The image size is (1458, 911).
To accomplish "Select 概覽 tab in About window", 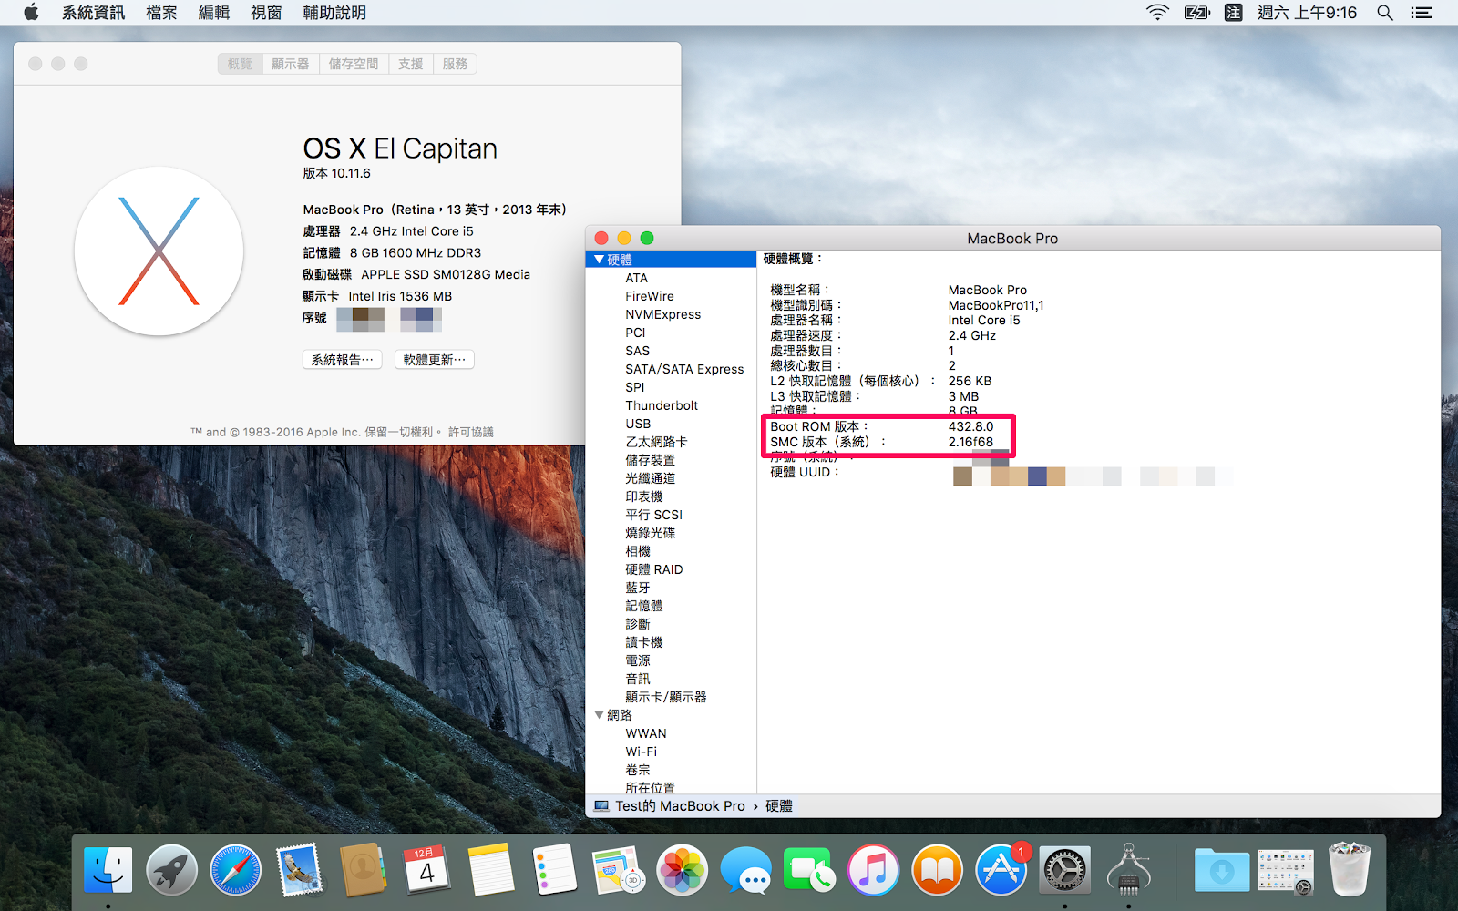I will [240, 64].
